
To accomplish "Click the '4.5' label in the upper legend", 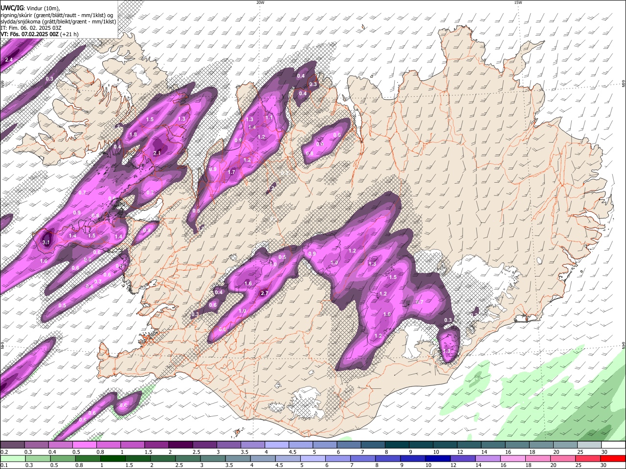I will 292,452.
